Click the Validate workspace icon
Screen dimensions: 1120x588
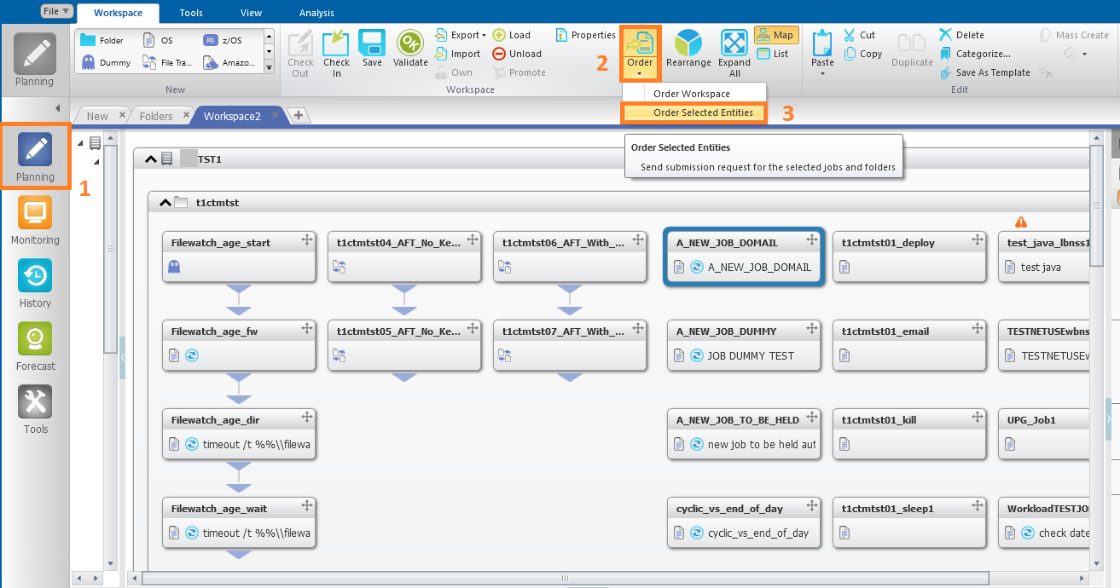pos(410,44)
